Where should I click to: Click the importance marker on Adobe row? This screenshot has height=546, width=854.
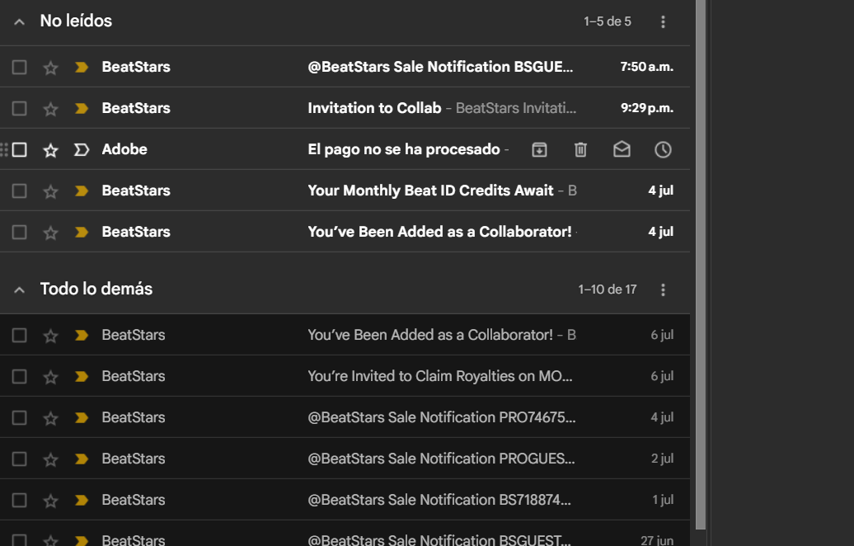pos(81,149)
